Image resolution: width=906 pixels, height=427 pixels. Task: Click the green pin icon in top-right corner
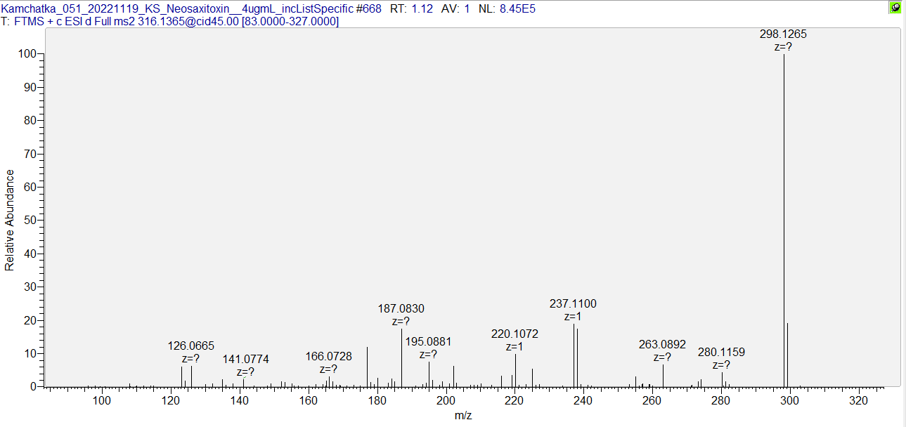click(x=895, y=8)
